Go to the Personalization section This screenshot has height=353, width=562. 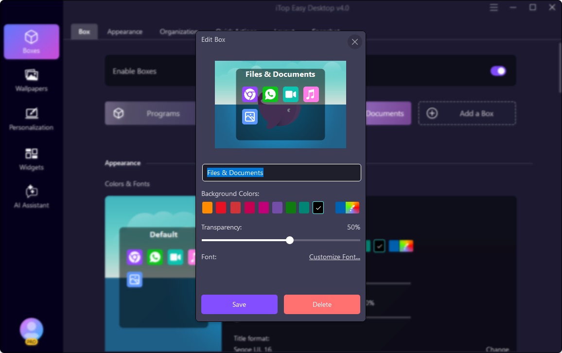coord(32,119)
